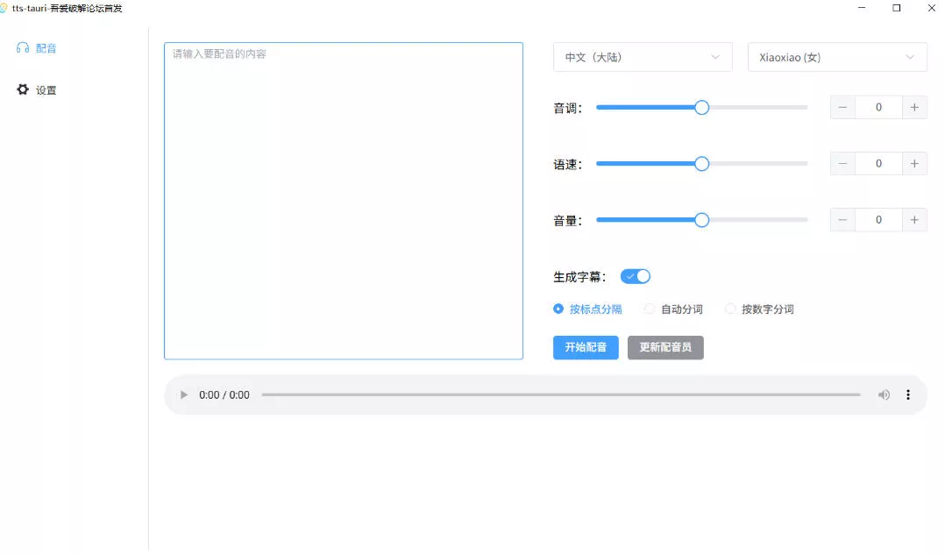Click the 语速 numeric value field

coord(878,163)
